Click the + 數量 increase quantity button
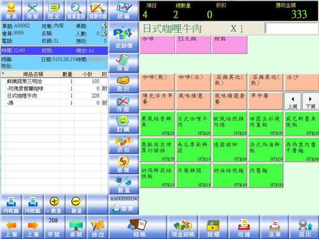The height and width of the screenshot is (239, 319). tap(54, 205)
